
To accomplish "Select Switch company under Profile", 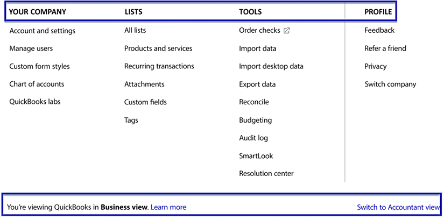I will point(391,84).
